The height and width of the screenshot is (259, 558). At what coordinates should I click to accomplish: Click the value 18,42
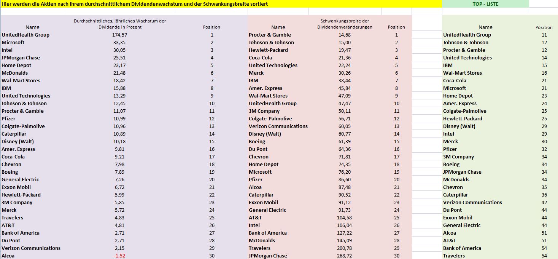pyautogui.click(x=119, y=80)
